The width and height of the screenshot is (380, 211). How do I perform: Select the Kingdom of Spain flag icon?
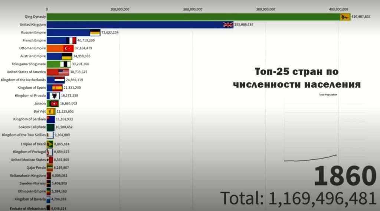pos(57,88)
